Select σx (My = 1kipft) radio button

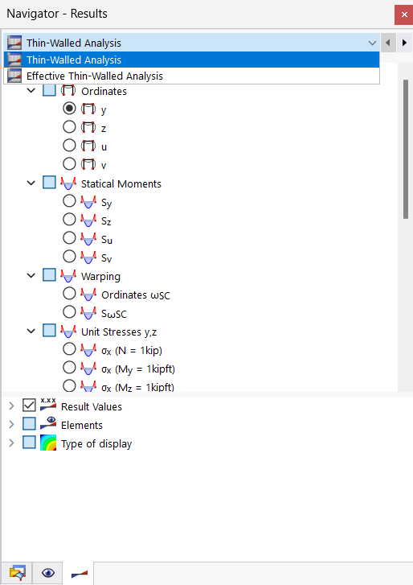tap(69, 367)
